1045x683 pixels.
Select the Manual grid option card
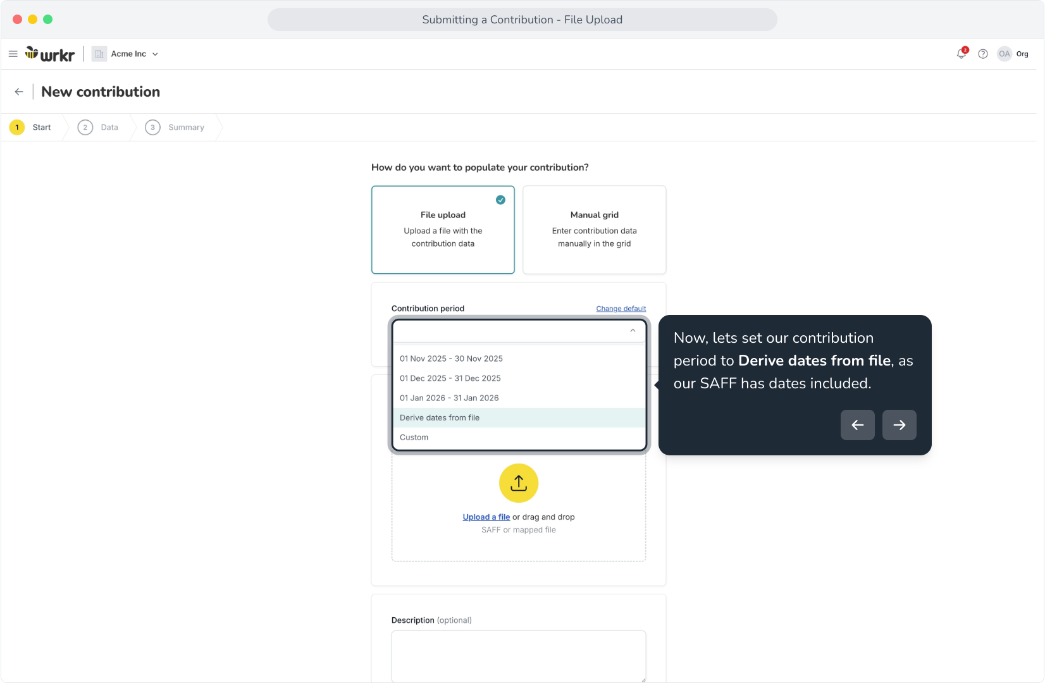[595, 230]
